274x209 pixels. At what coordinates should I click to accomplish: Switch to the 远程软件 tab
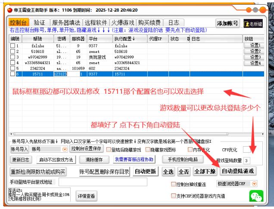coord(96,23)
